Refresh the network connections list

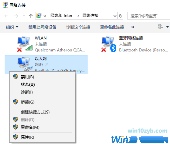(x=120, y=16)
